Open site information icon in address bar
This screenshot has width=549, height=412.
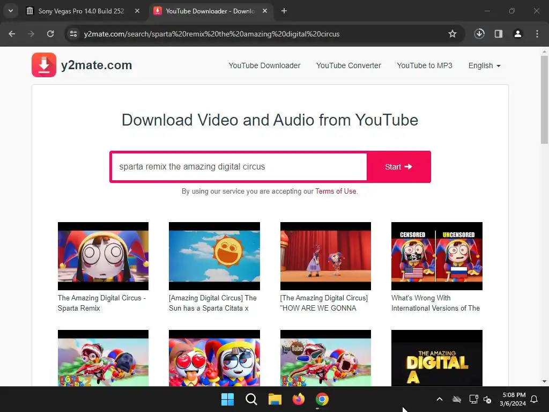(x=73, y=34)
